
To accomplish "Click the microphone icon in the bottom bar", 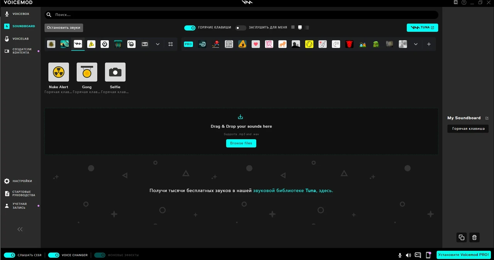I will 400,255.
